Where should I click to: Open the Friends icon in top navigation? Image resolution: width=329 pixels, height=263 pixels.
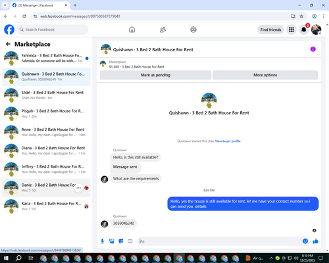coord(163,30)
